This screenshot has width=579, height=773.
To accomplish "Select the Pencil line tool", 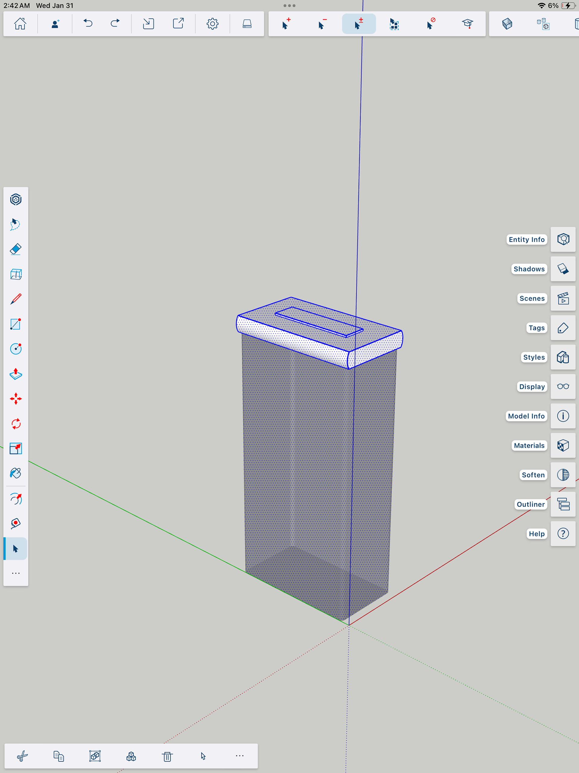I will pos(16,299).
